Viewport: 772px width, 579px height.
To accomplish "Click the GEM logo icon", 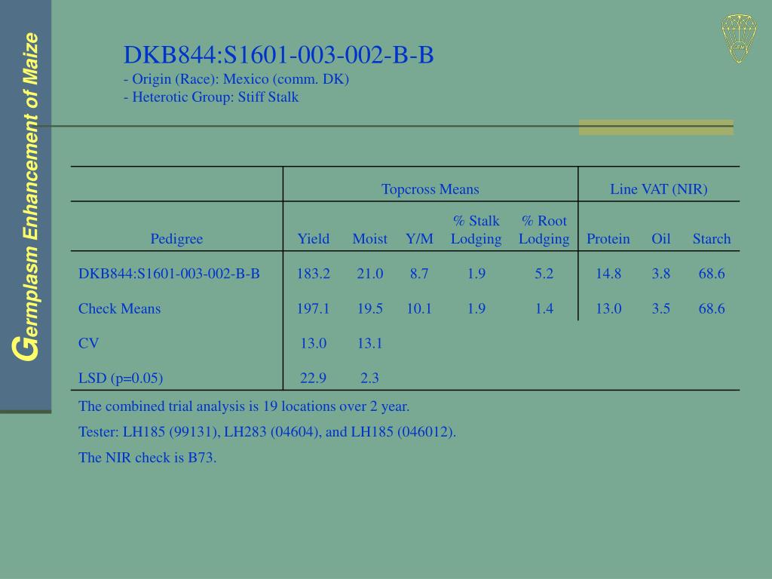I will tap(739, 38).
